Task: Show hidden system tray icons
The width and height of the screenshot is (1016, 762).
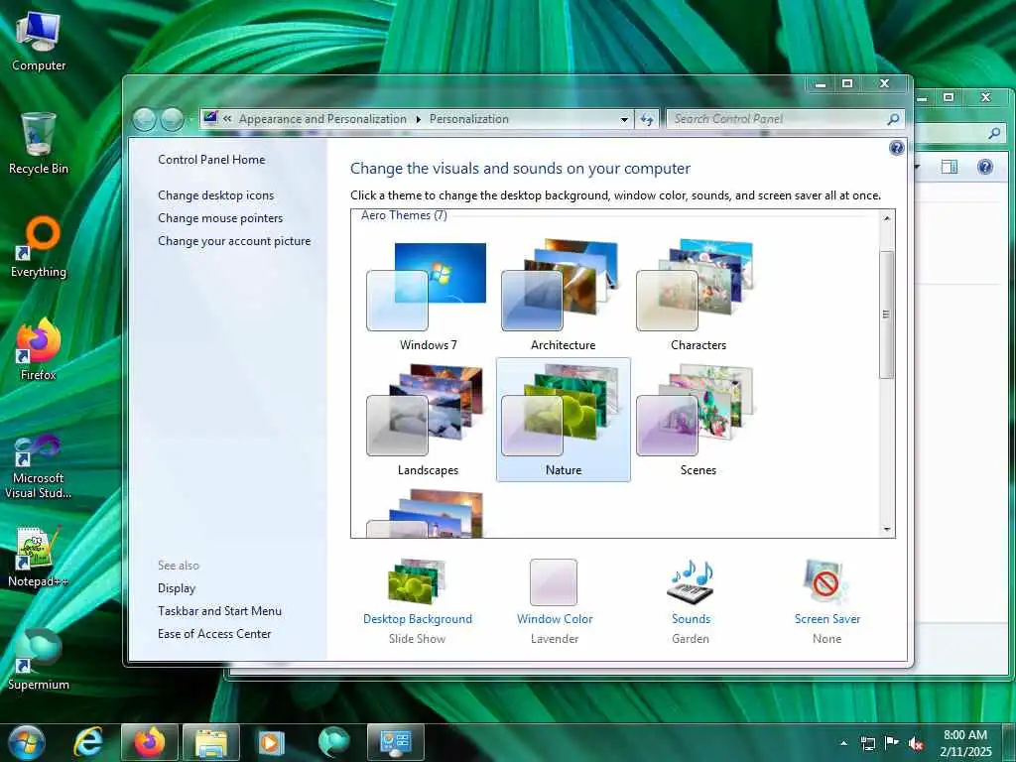Action: coord(843,743)
